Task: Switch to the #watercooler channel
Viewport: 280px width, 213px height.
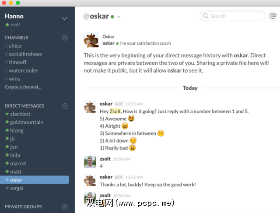Action: [x=23, y=70]
